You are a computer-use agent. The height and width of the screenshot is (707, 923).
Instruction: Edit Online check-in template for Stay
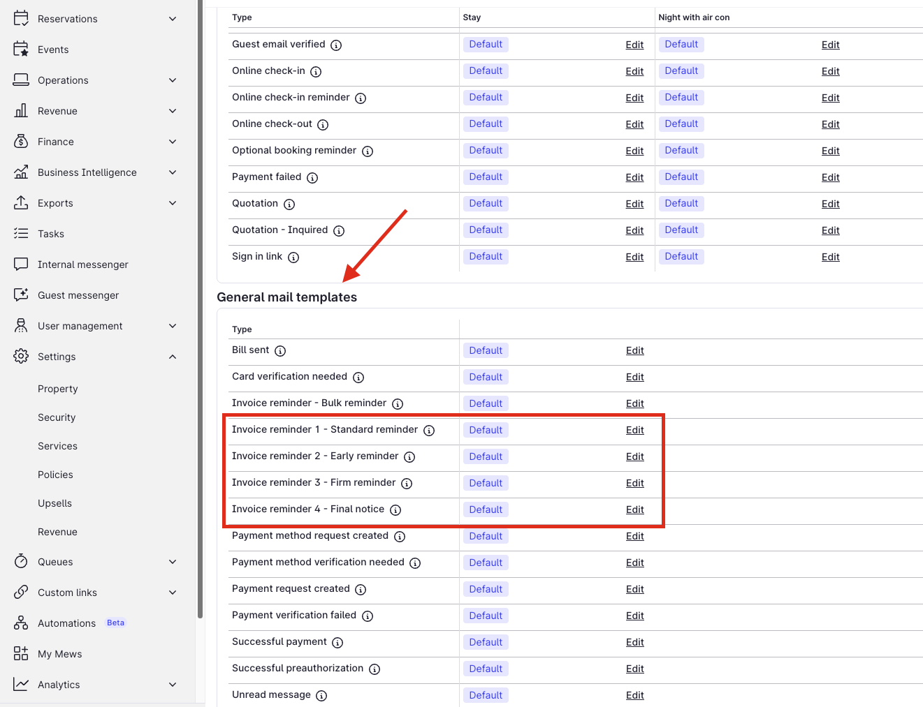pos(634,71)
